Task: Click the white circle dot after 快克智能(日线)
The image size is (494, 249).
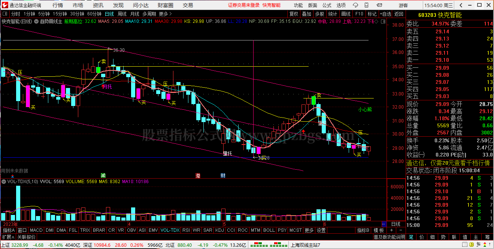Action: point(36,21)
